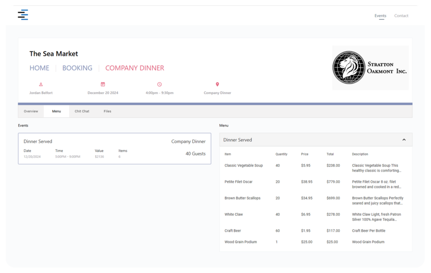Click the clock icon above 4:00pm - 9:30pm

click(160, 84)
